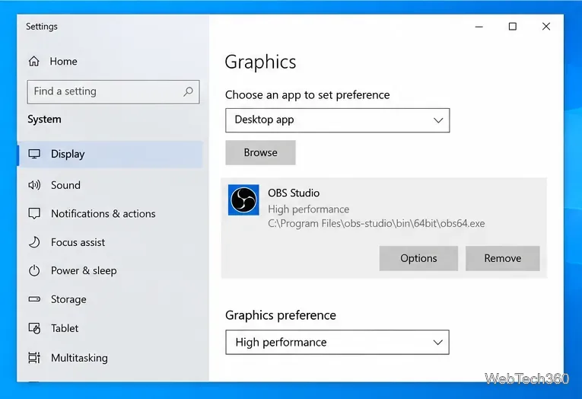The image size is (582, 399).
Task: Minimize the Settings window
Action: click(x=479, y=27)
